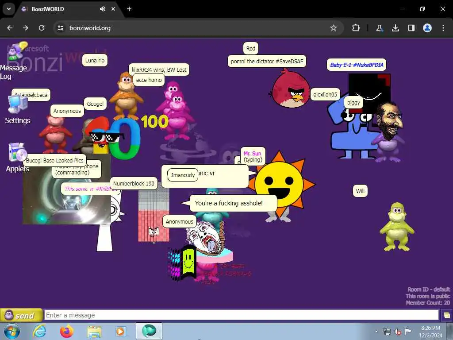Open the browser profile avatar

[427, 28]
